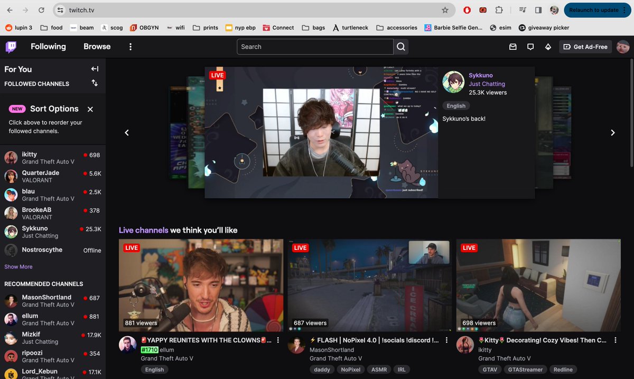Open ellum in recommended channels
Image resolution: width=634 pixels, height=379 pixels.
(53, 319)
